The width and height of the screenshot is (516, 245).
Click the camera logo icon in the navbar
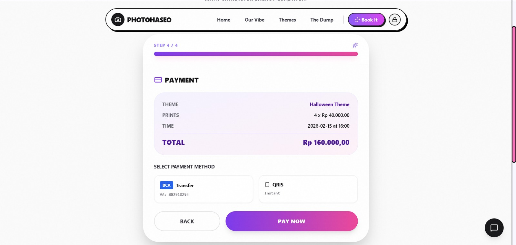click(x=118, y=19)
